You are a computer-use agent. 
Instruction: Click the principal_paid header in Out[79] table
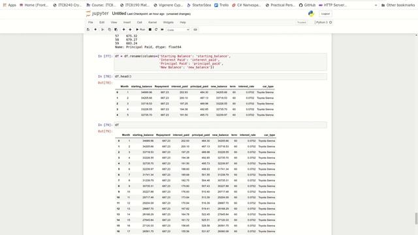201,135
